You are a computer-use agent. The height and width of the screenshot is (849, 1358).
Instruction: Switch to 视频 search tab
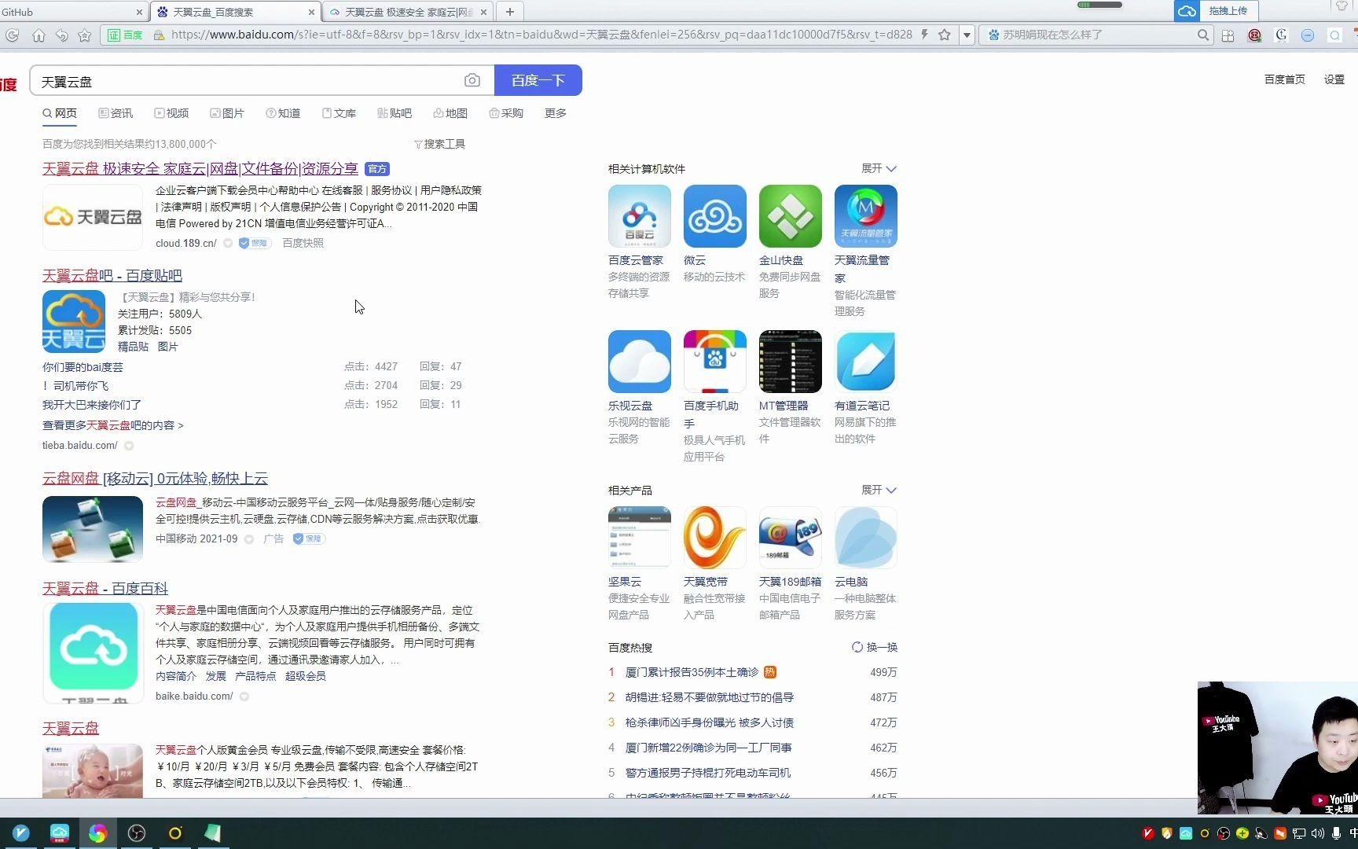pos(171,113)
